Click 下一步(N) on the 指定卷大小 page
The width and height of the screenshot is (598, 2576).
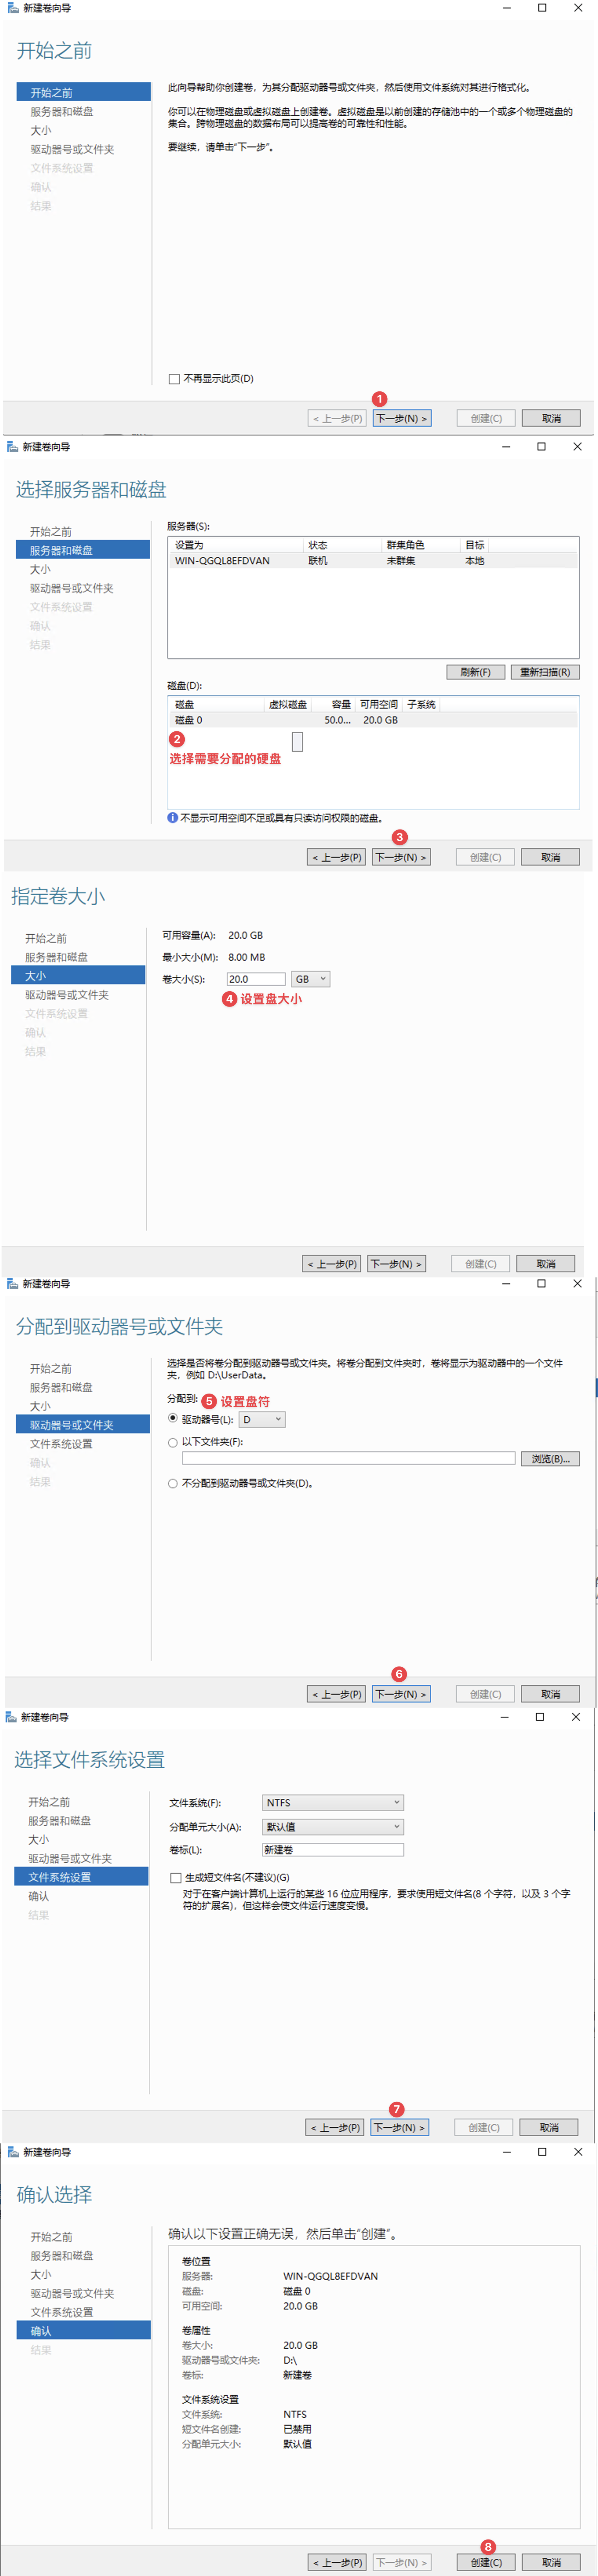pos(396,1264)
